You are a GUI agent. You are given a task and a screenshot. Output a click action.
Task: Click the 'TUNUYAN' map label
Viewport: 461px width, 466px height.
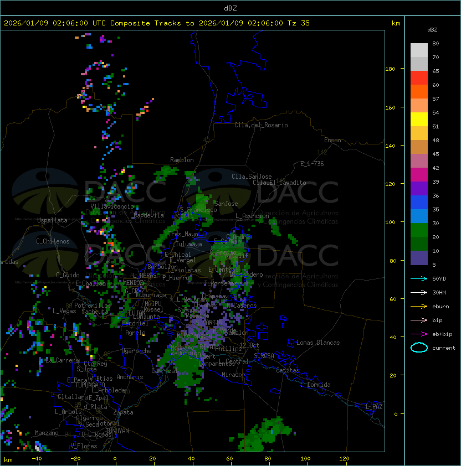pyautogui.click(x=117, y=431)
